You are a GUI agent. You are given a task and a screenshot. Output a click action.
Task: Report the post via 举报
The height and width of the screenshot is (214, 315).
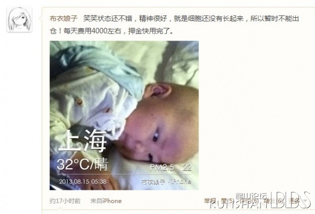tap(210, 200)
